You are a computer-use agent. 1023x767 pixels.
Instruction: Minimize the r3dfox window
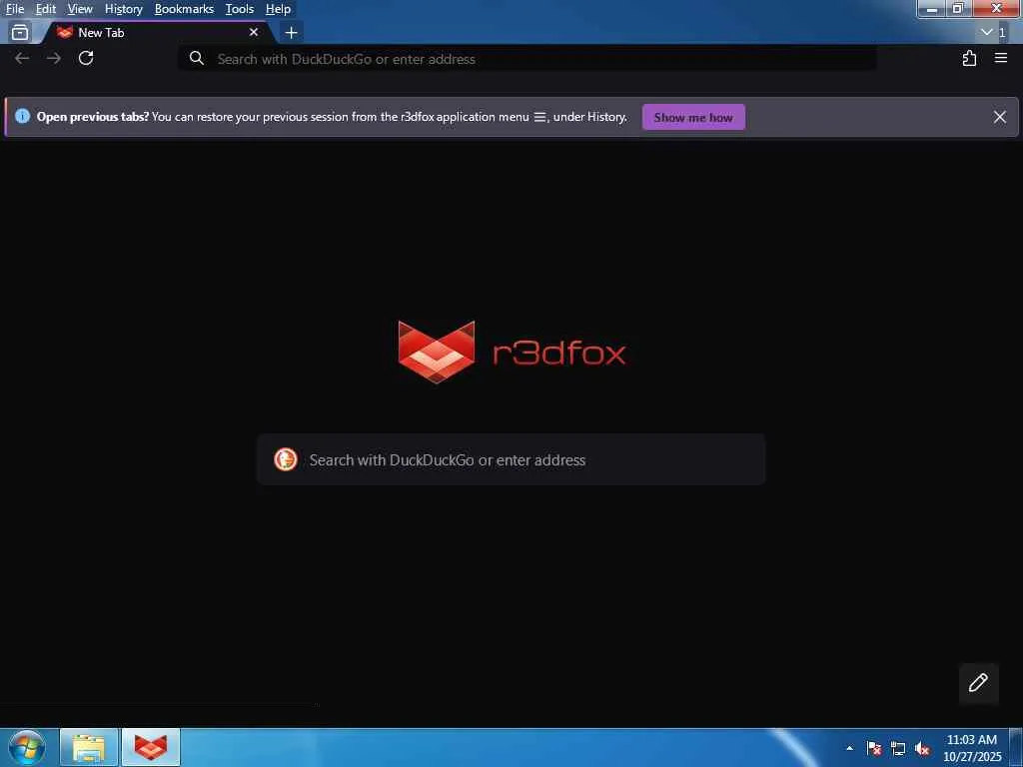pyautogui.click(x=932, y=8)
